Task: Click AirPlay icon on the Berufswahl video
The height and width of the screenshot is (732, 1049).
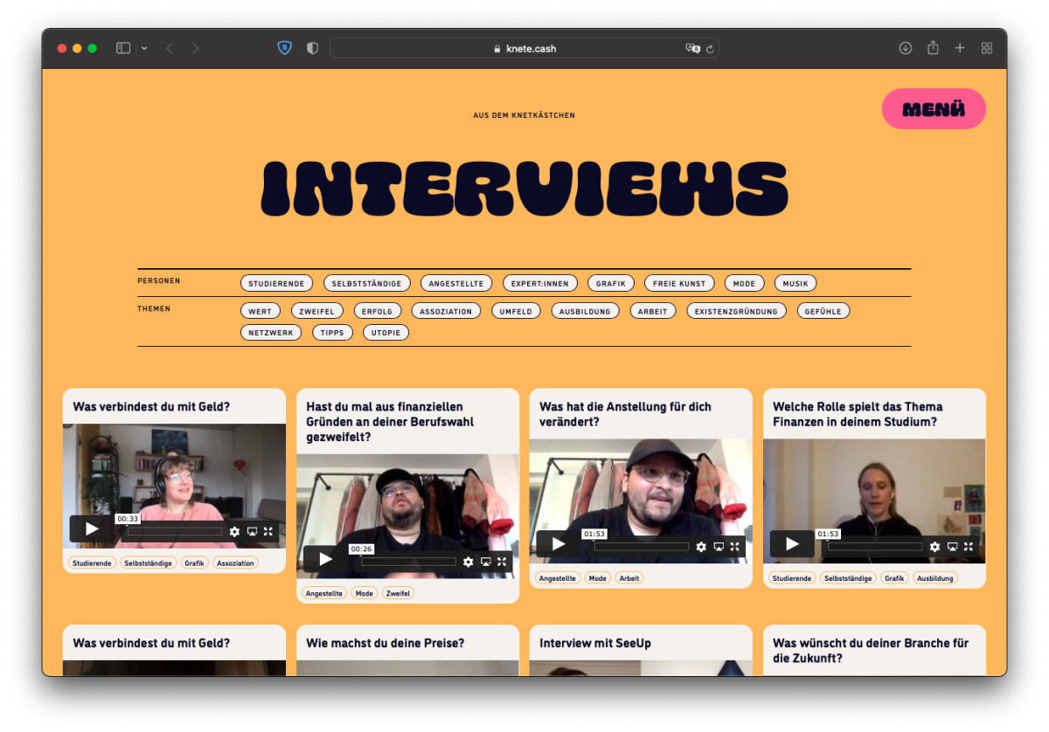Action: pyautogui.click(x=485, y=562)
